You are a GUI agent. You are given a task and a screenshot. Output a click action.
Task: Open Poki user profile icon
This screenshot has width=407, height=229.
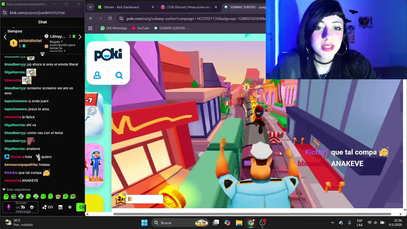tap(97, 75)
